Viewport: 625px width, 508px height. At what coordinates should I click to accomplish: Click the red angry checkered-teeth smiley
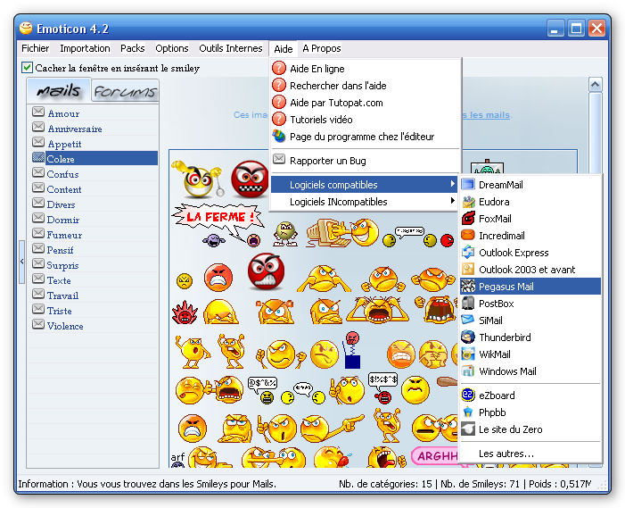(x=250, y=179)
